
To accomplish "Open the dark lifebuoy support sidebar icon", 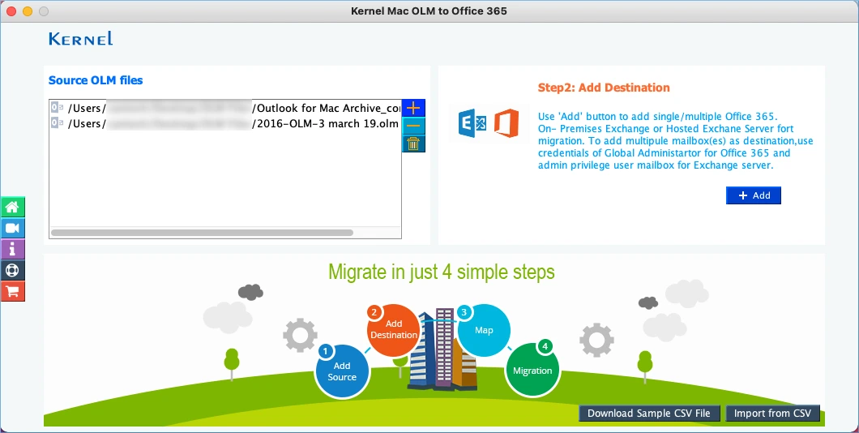I will point(12,270).
